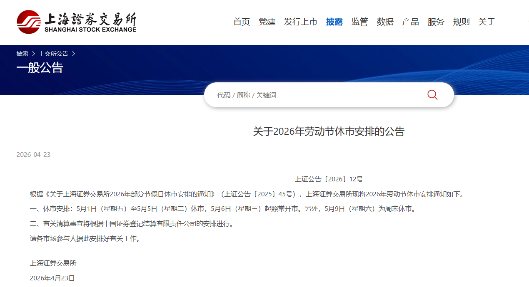The height and width of the screenshot is (287, 529).
Task: Open the 首页 home menu
Action: tap(242, 22)
